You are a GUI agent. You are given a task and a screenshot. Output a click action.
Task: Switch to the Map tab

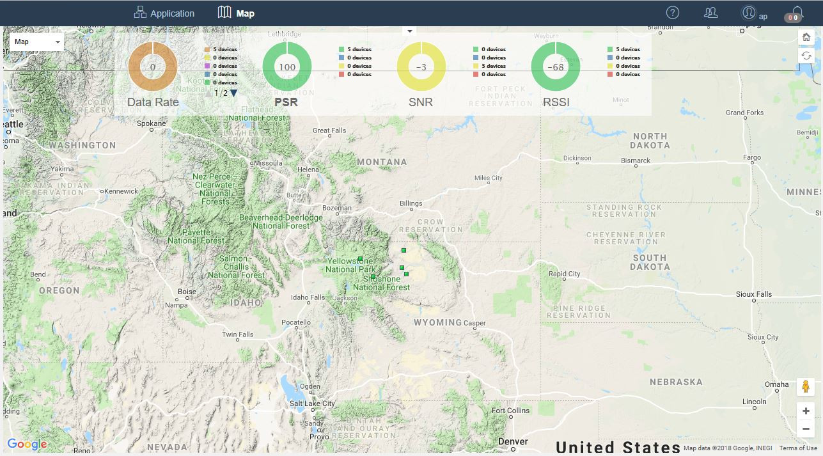(x=236, y=13)
